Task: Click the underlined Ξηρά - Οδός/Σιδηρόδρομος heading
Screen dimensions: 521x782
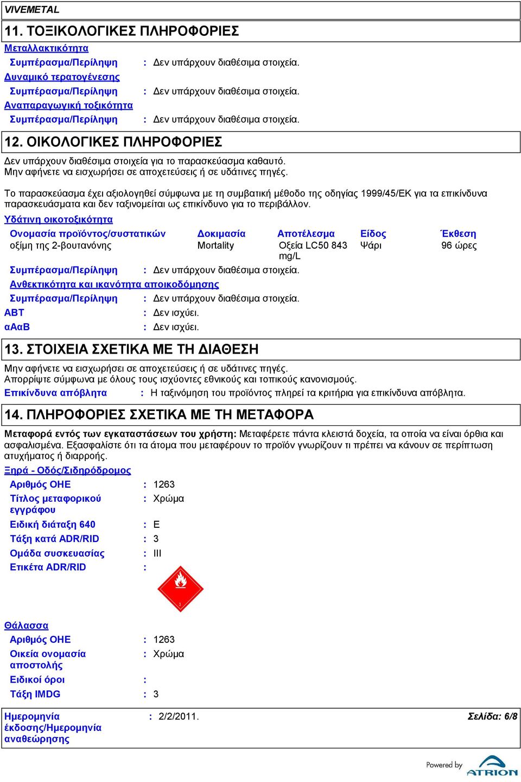Action: pyautogui.click(x=68, y=470)
